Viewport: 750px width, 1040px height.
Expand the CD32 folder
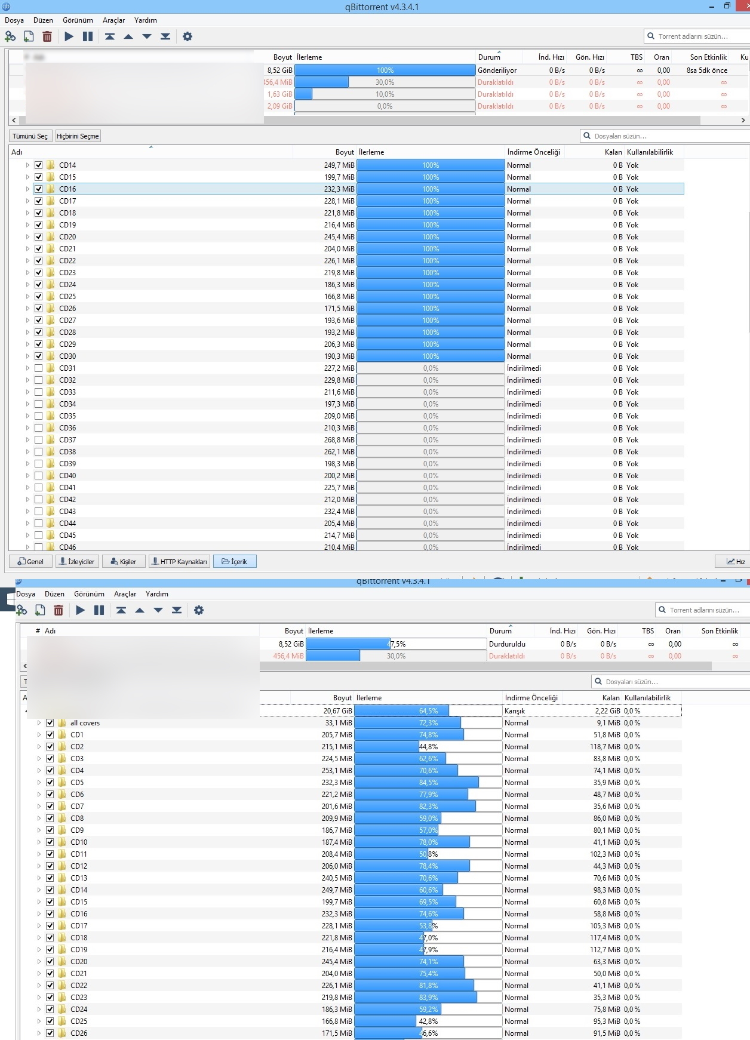(27, 380)
